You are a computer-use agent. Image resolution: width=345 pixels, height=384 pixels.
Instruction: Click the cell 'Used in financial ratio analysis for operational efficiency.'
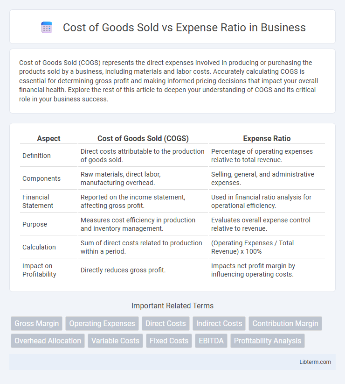[x=267, y=201]
